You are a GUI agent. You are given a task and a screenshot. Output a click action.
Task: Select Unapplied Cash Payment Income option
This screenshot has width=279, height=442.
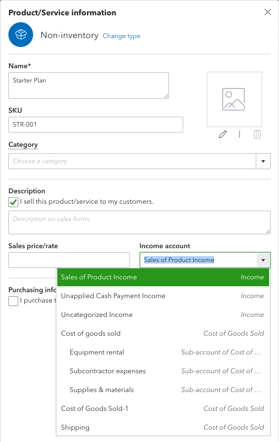(163, 296)
